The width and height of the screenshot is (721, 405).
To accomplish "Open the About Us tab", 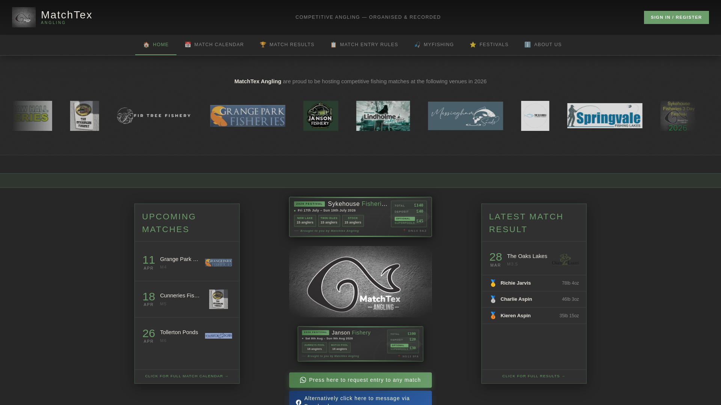I will click(543, 45).
